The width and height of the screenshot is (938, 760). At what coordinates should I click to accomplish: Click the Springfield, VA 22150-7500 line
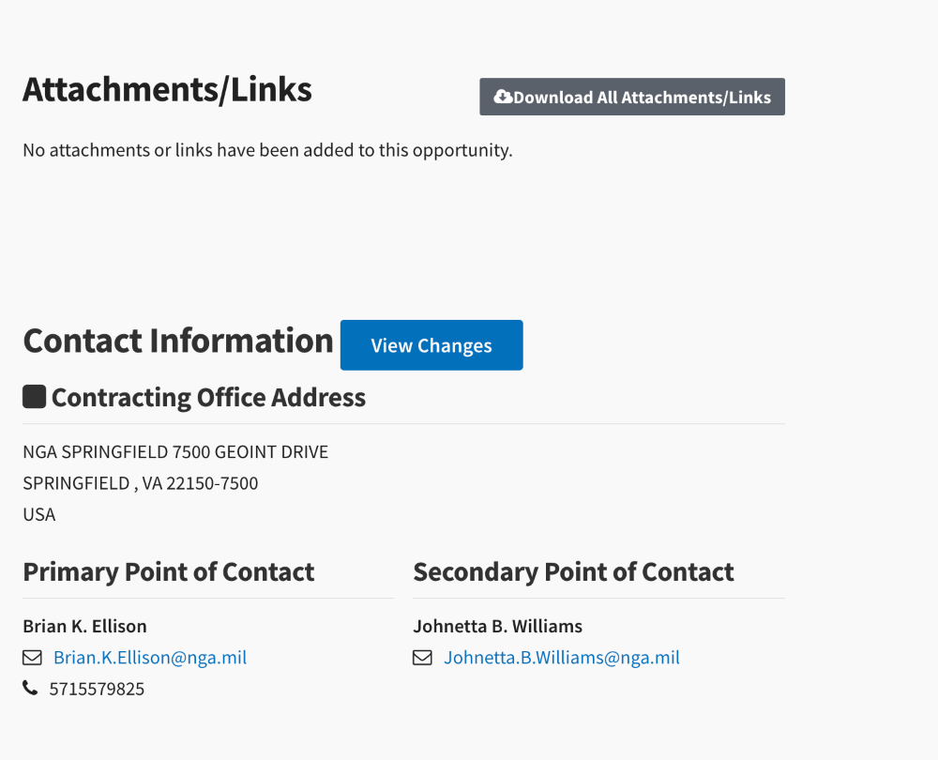141,483
